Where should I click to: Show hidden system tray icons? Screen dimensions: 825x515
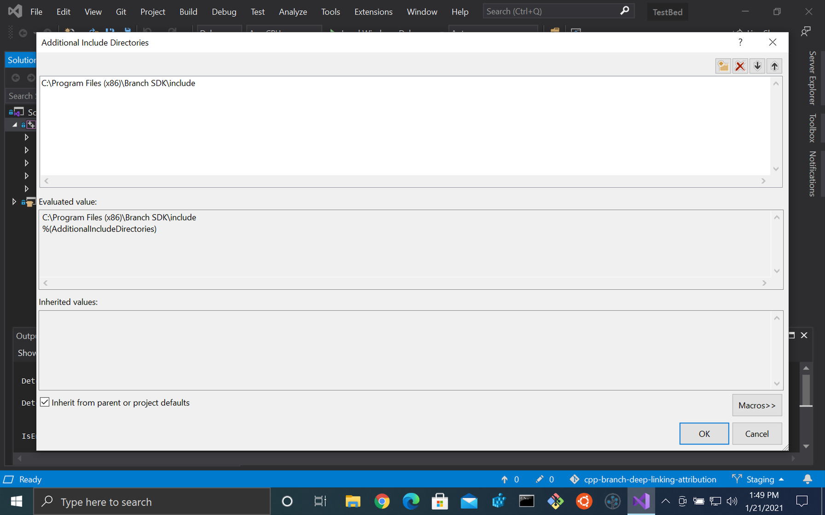[x=665, y=501]
